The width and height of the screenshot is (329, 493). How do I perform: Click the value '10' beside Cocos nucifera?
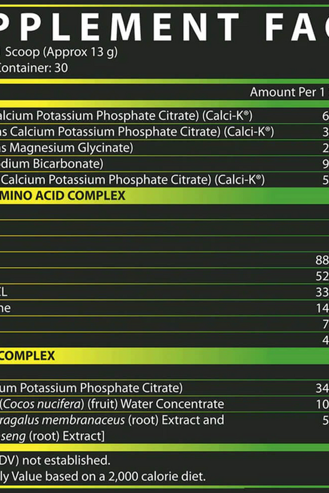pyautogui.click(x=322, y=404)
